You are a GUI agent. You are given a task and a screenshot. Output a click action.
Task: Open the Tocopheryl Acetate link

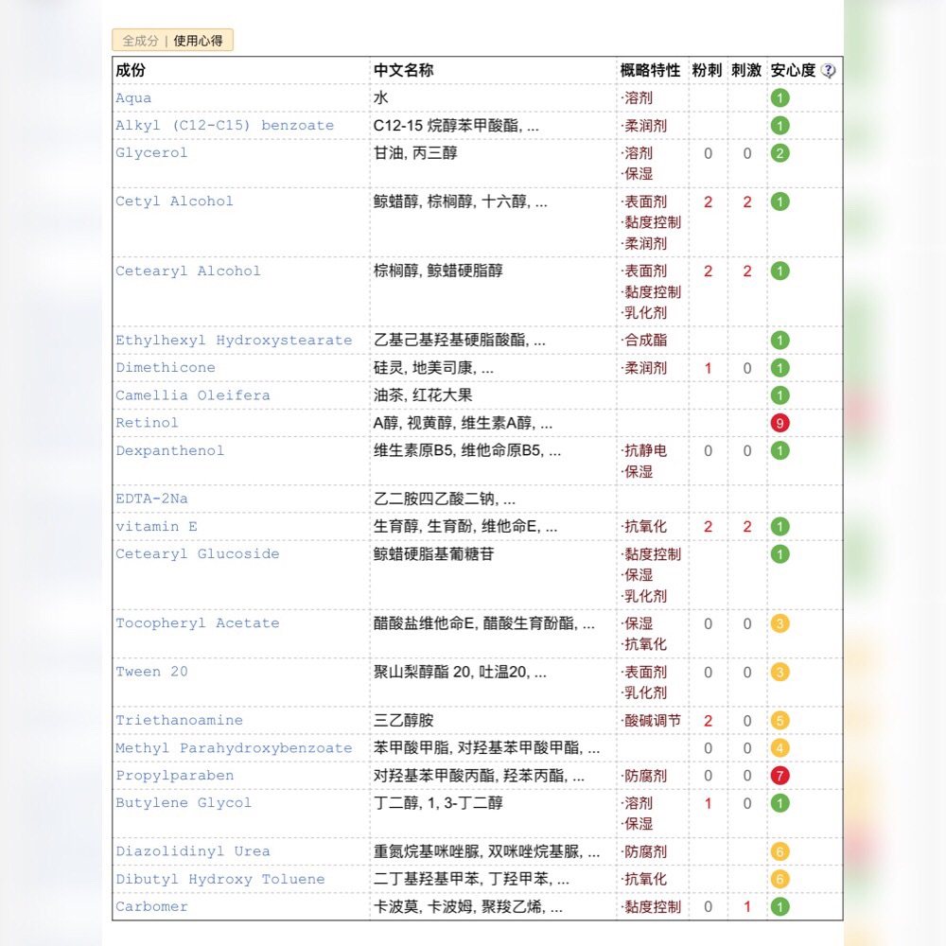[198, 623]
